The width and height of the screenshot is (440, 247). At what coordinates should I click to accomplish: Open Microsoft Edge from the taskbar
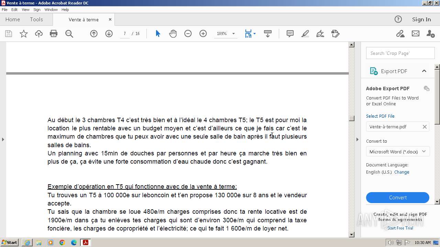74,243
